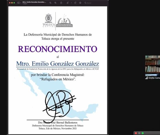Click the Emilio Gonz participant name label
Image resolution: width=160 pixels, height=135 pixels.
[x=154, y=78]
